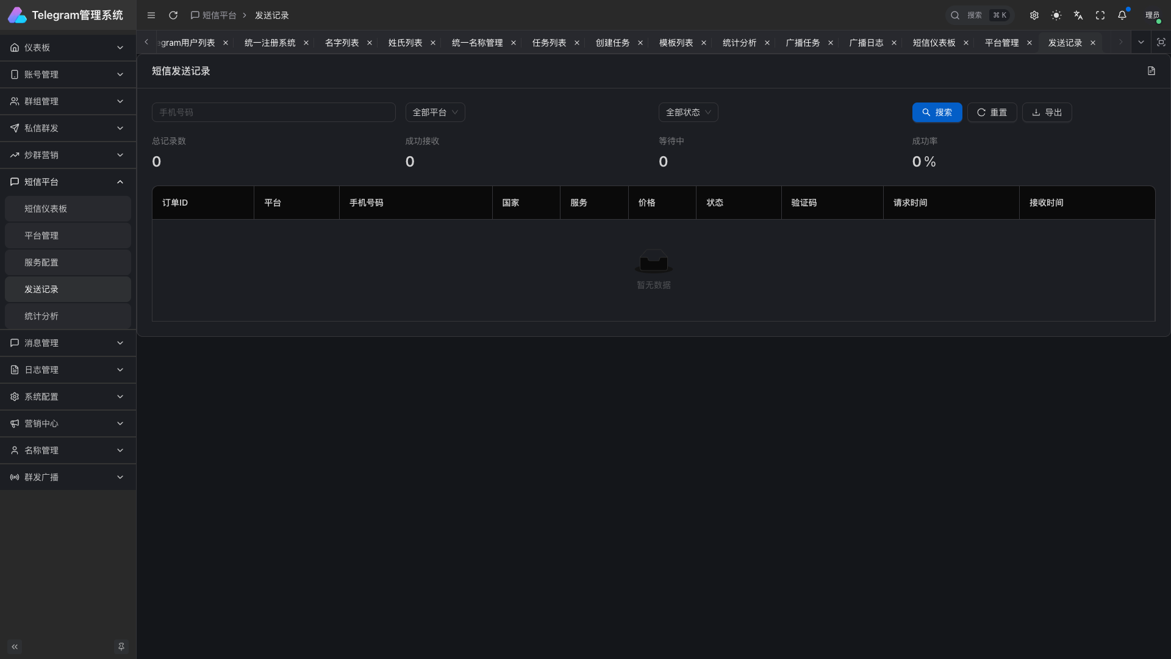Toggle the hamburger sidebar menu icon
This screenshot has width=1171, height=659.
click(x=151, y=15)
